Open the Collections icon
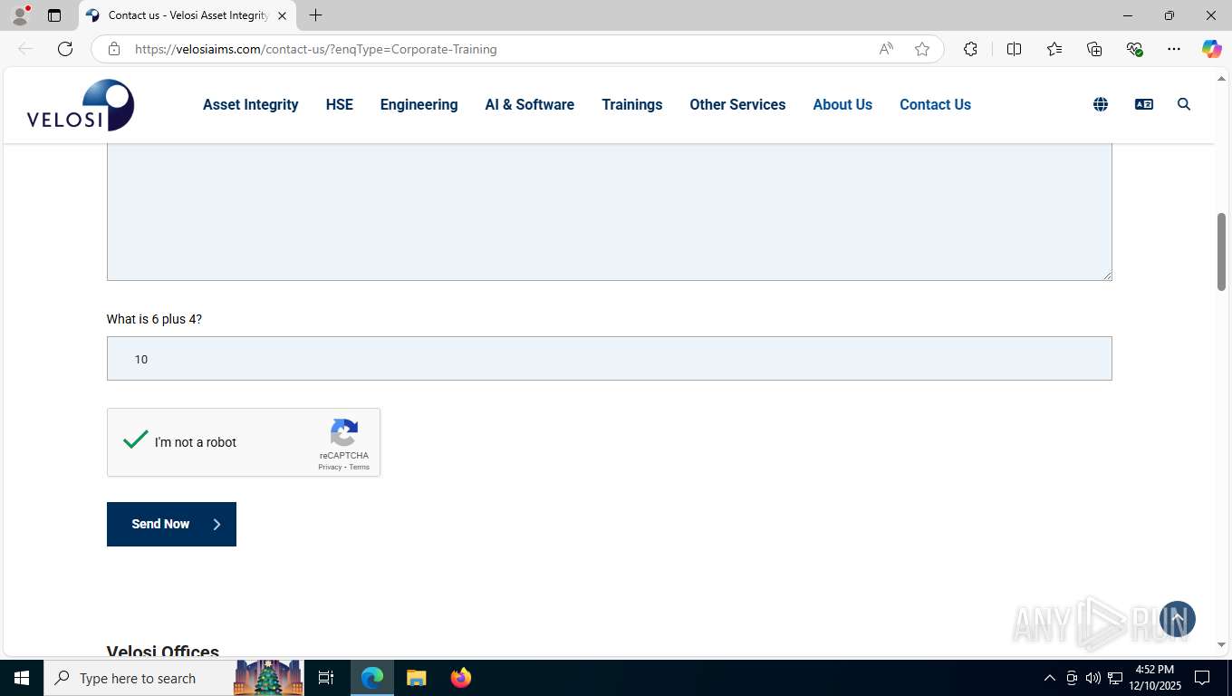This screenshot has height=696, width=1232. pos(1094,49)
